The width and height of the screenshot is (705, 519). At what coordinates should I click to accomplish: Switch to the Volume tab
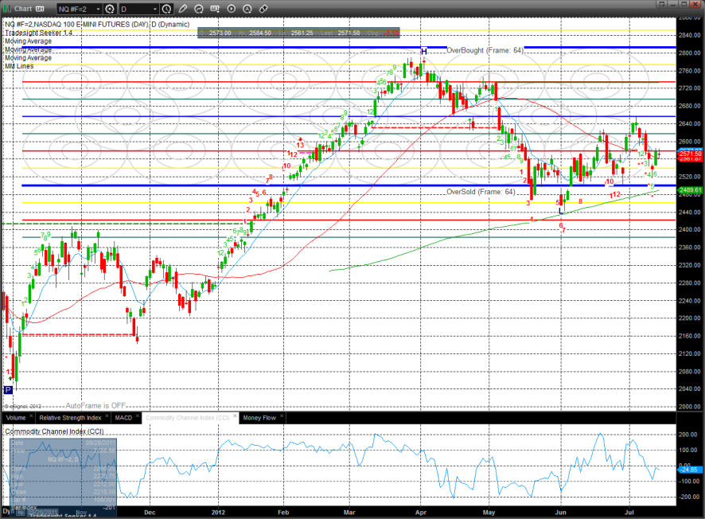click(16, 417)
